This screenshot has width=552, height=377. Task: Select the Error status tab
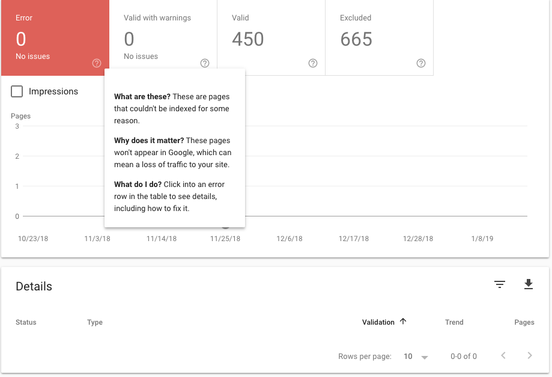pyautogui.click(x=55, y=38)
